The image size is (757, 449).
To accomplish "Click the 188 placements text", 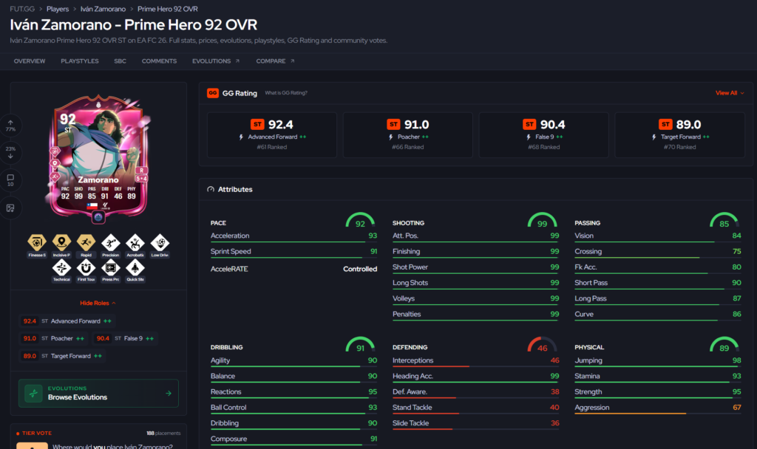I will 163,433.
